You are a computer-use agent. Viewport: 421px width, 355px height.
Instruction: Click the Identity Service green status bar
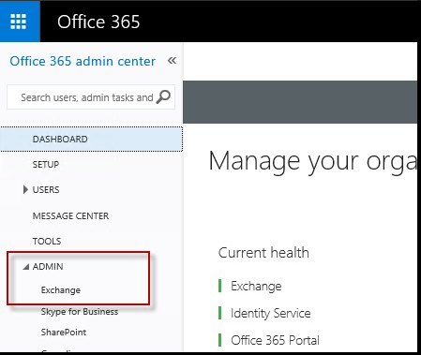coord(220,313)
